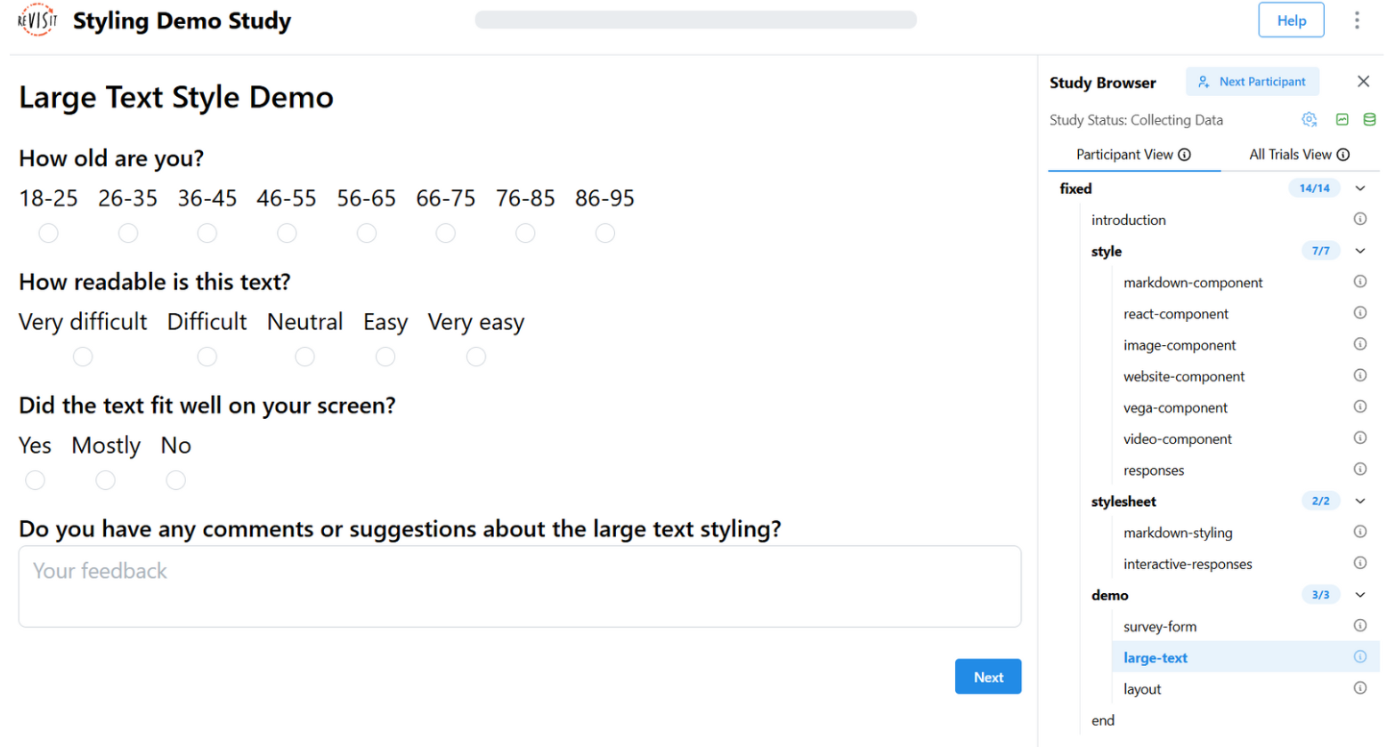Open the study settings gear icon
The height and width of the screenshot is (747, 1395).
(x=1309, y=119)
